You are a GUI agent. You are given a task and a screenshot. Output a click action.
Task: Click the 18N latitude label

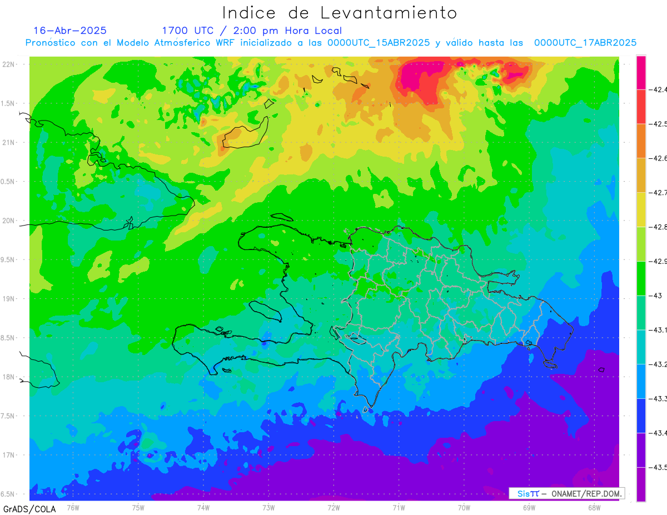(9, 377)
